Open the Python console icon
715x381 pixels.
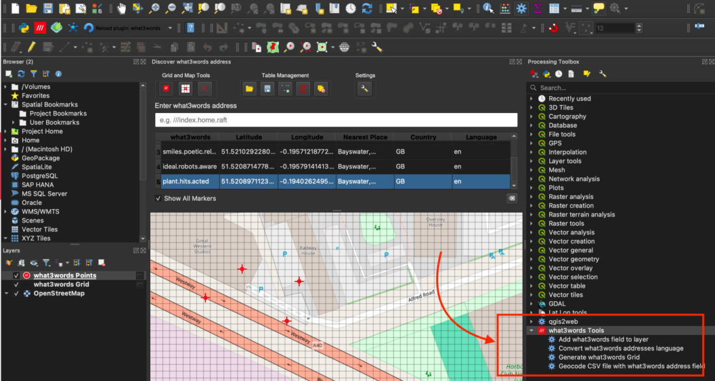(x=24, y=28)
